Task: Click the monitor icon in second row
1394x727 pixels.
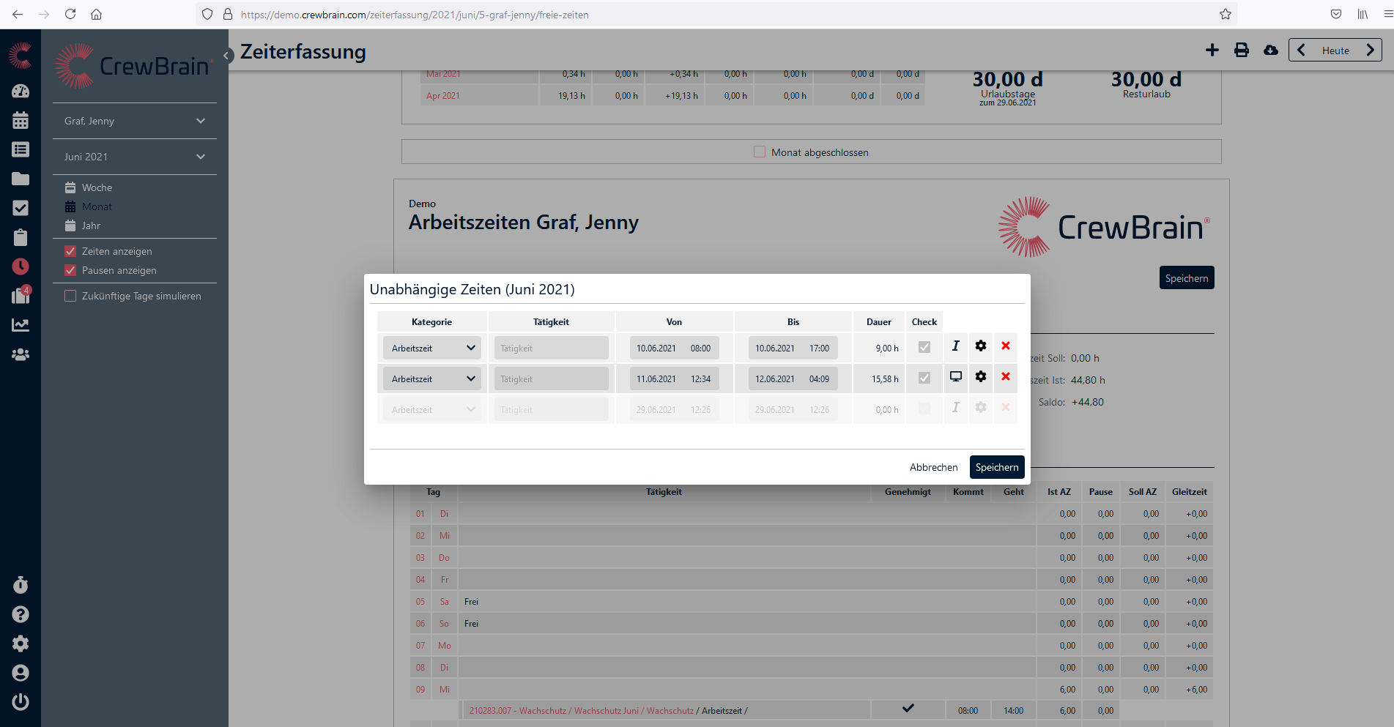Action: (x=955, y=376)
